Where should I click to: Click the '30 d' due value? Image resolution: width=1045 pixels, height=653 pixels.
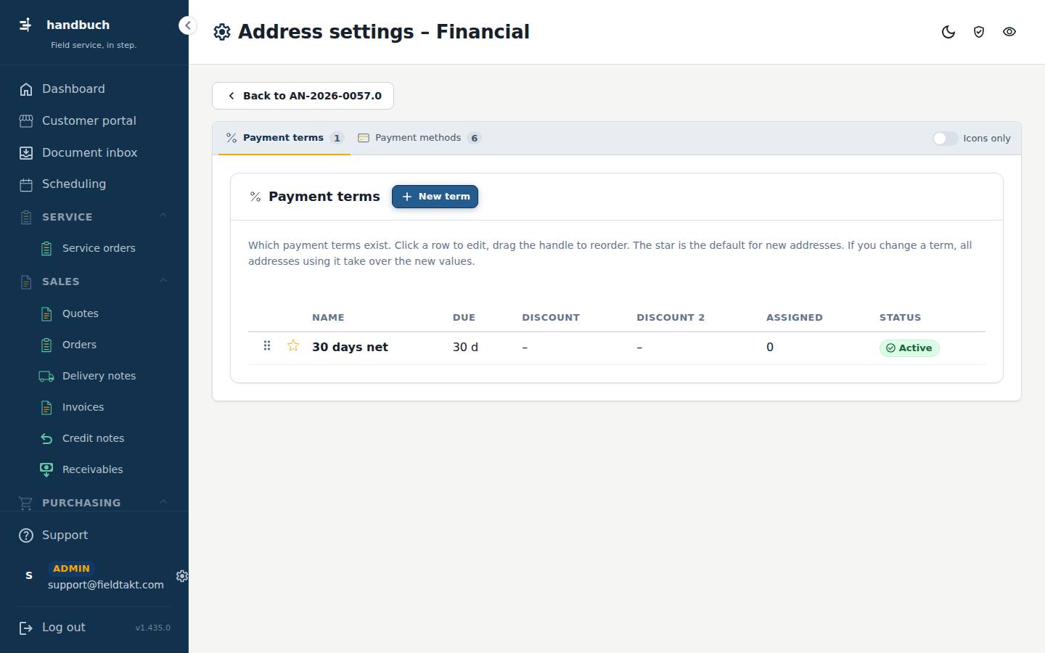pos(465,348)
